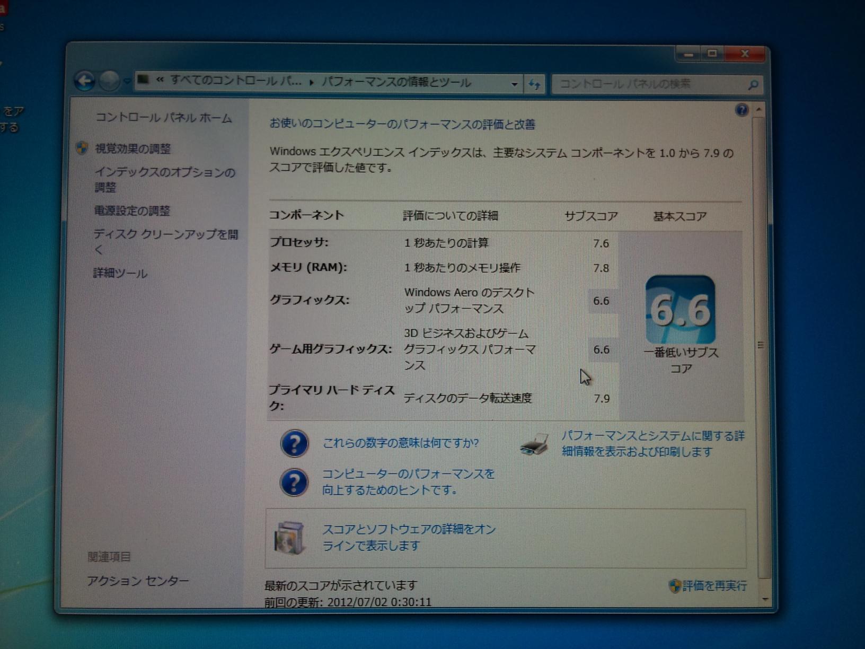Open パフォーマンスとシステムに関する詳細情報を表示および印刷 link
The height and width of the screenshot is (649, 865).
653,443
